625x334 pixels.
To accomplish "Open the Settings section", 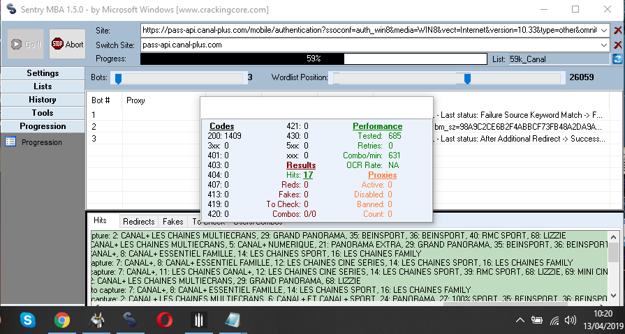I will tap(43, 73).
